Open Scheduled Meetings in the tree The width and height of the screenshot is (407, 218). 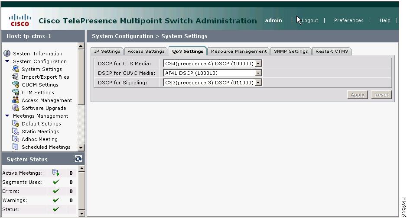click(x=46, y=147)
